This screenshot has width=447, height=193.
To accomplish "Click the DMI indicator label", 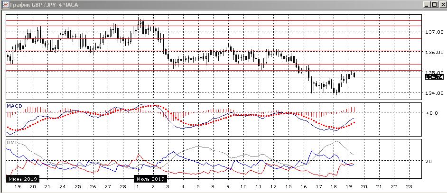I will 11,142.
